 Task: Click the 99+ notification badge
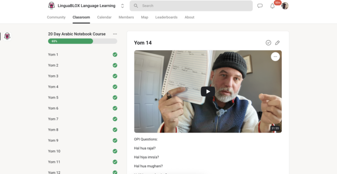coord(278,3)
